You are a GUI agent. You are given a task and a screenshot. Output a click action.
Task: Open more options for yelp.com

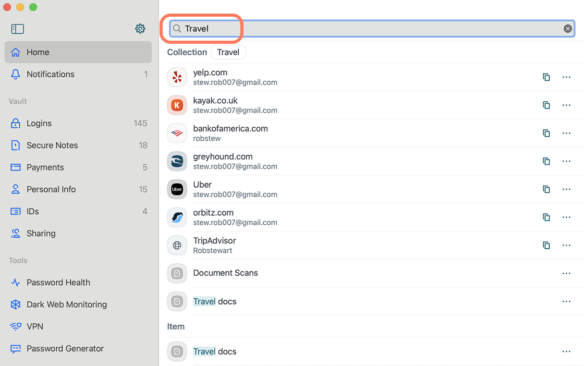coord(566,77)
